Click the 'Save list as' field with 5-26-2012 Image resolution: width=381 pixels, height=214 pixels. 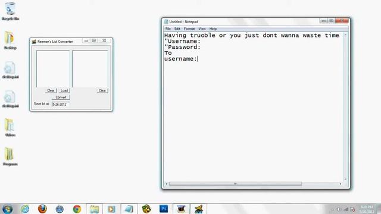tap(61, 105)
